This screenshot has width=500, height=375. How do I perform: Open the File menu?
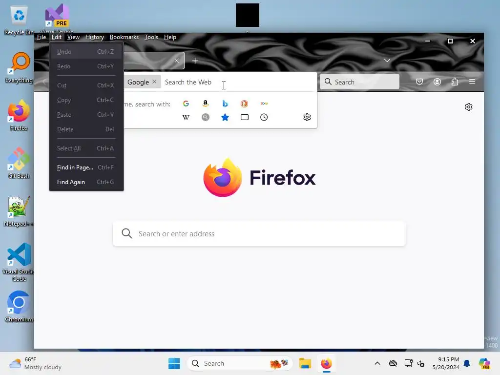point(42,37)
